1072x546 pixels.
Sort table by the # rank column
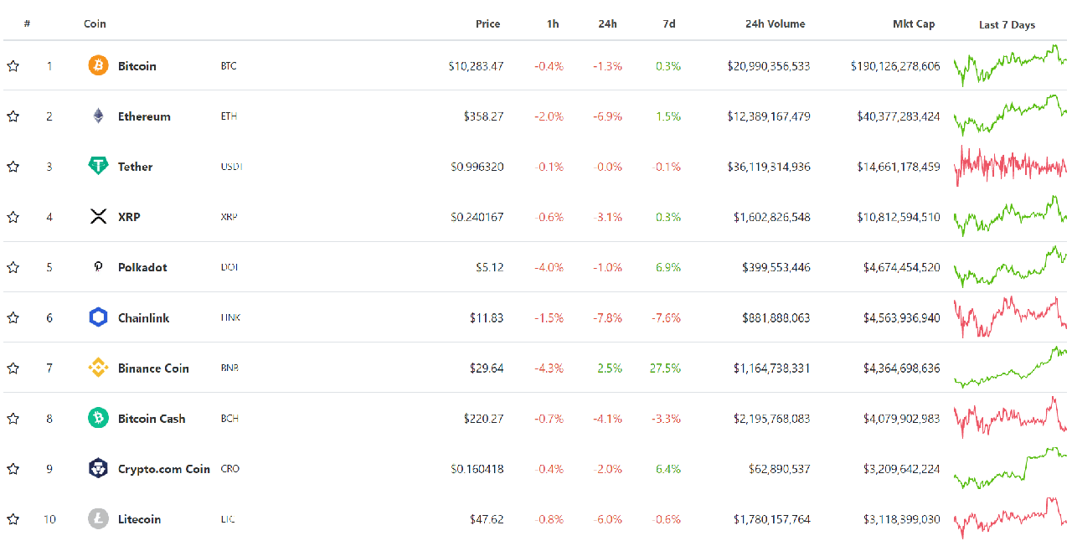27,23
